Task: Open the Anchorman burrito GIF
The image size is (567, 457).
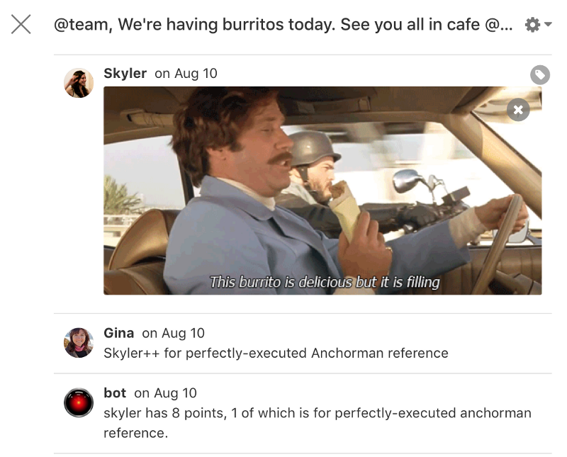Action: [322, 191]
